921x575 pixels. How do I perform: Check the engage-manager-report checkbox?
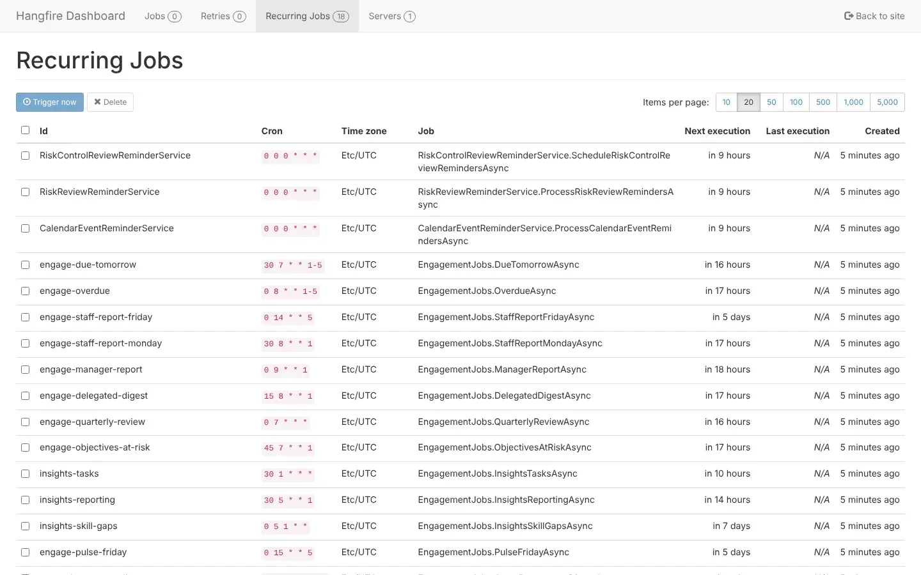[x=26, y=369]
